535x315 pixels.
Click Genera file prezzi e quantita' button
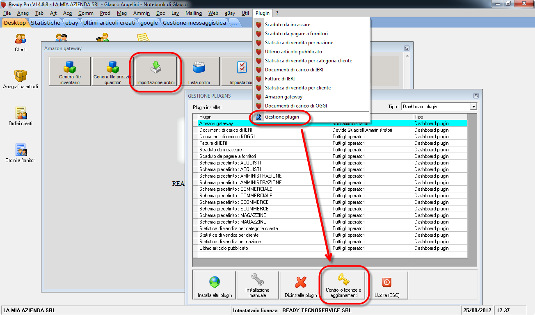[x=113, y=71]
